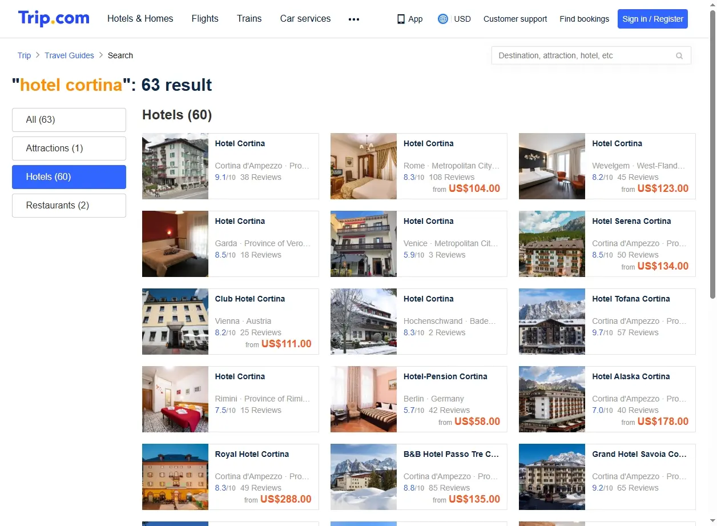717x526 pixels.
Task: Select the Hotels (60) filter tab
Action: point(69,177)
